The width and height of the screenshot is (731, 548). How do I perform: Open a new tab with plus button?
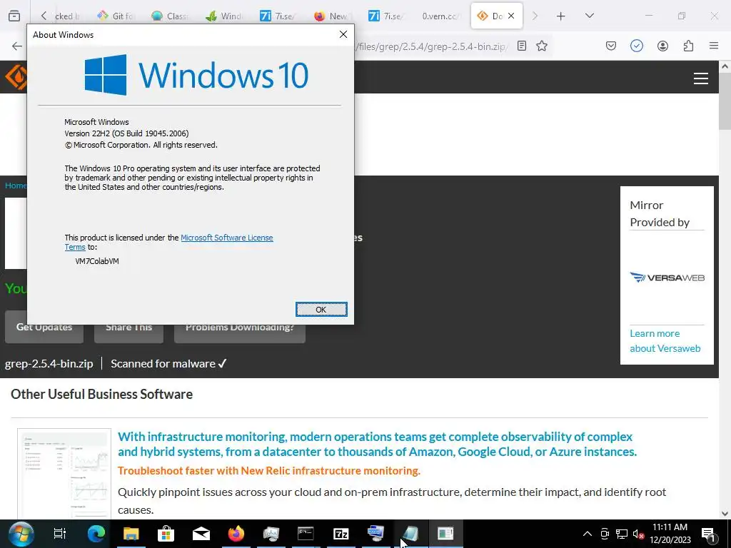[x=561, y=16]
